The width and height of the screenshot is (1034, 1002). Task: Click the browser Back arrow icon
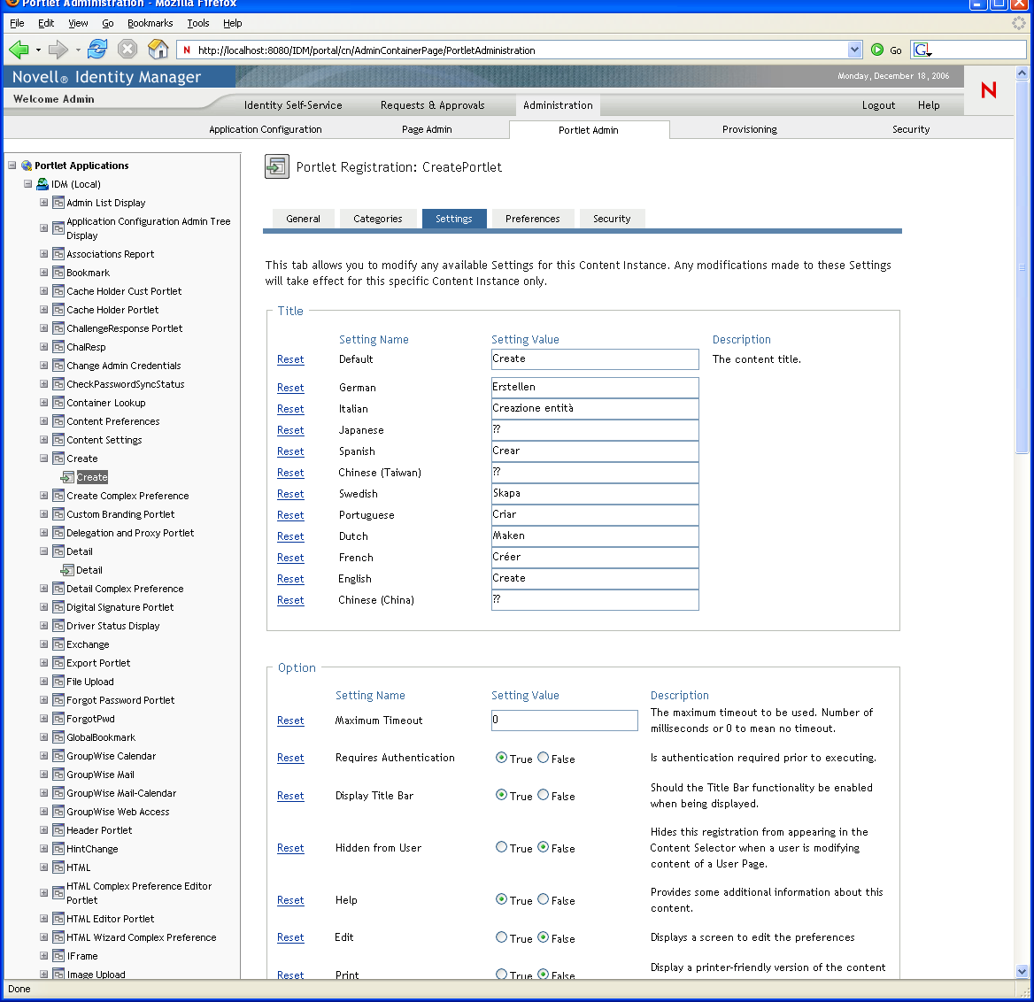pos(19,50)
